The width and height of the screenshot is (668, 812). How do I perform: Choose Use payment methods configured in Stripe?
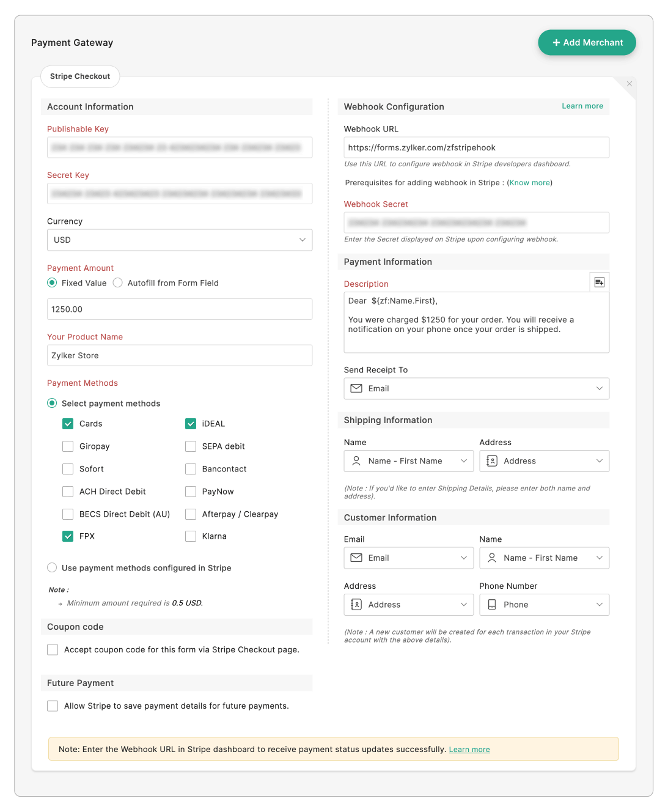coord(53,568)
